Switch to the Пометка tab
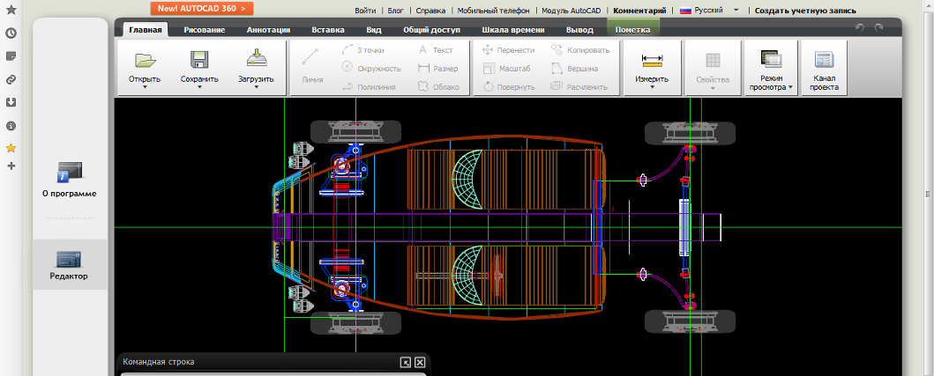Viewport: 934px width, 376px height. (x=633, y=30)
